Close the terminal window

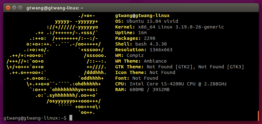[8, 8]
